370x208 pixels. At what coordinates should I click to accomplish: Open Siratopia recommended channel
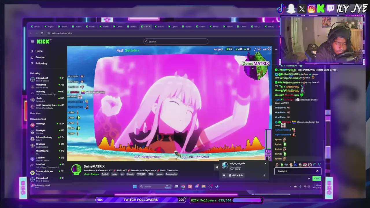point(47,145)
